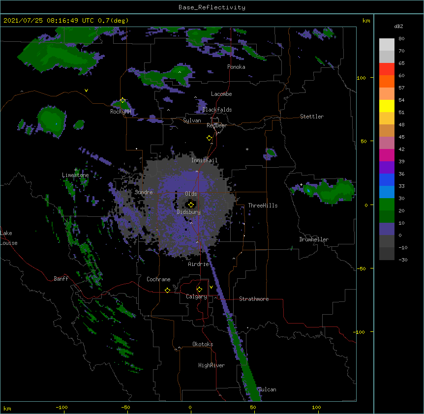Click the yellow diamond marker near RockyMH
The image size is (424, 414).
122,100
